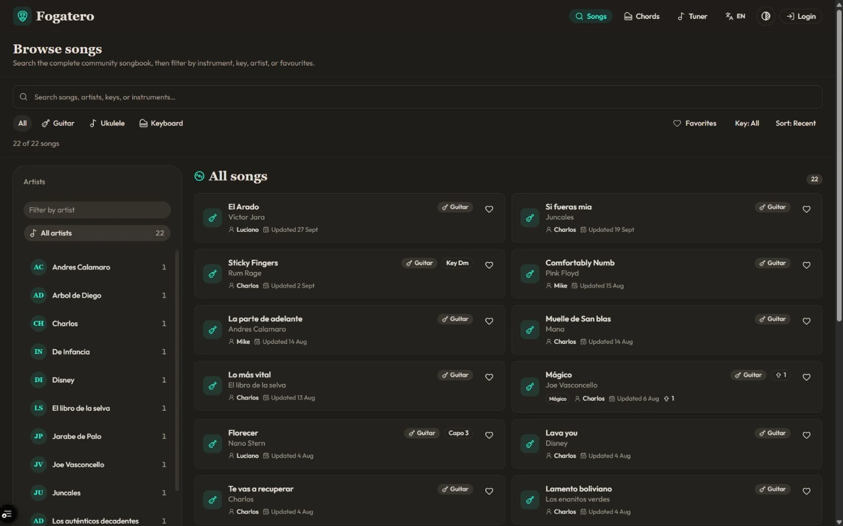
Task: Open the Florecer song title
Action: click(243, 433)
